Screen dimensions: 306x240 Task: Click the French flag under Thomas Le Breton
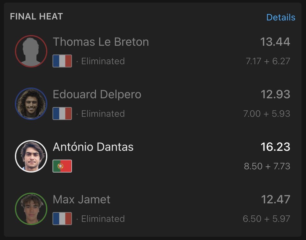point(62,61)
